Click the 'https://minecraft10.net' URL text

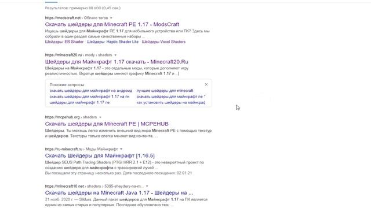[x=64, y=186]
